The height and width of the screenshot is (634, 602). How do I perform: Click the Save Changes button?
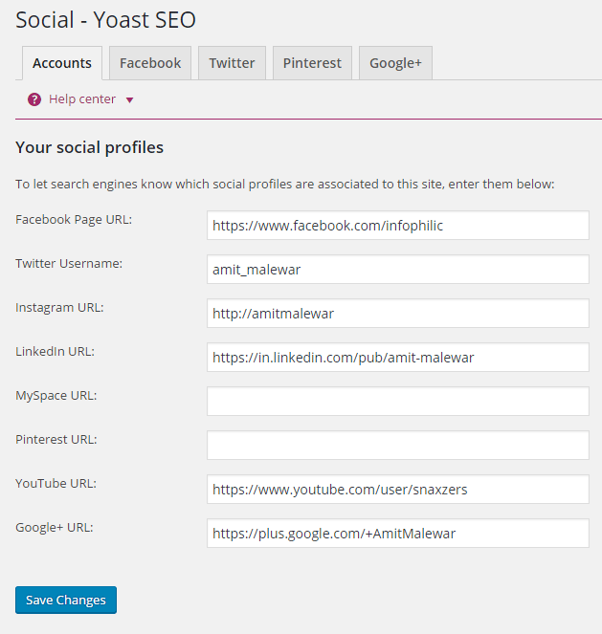[66, 600]
